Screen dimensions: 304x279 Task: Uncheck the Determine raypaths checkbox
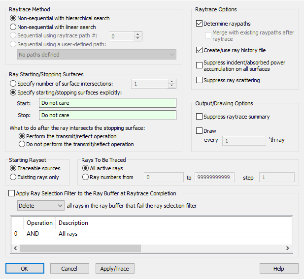click(x=200, y=24)
